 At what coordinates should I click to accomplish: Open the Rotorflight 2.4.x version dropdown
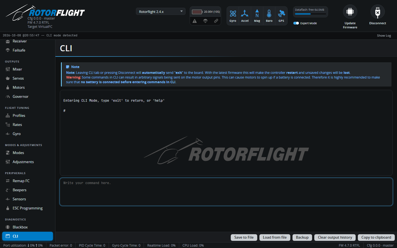tap(161, 12)
